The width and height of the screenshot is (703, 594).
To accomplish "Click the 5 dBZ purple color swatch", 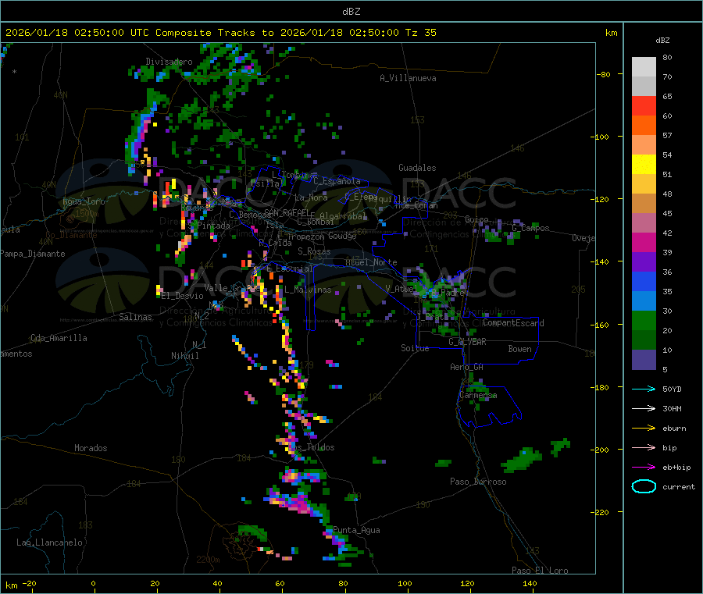I will (644, 360).
